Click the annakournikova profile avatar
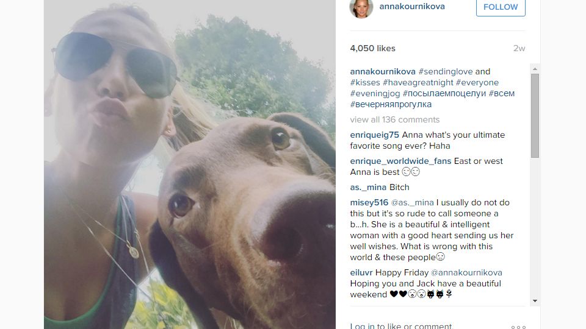Viewport: 586px width, 329px height. tap(361, 7)
